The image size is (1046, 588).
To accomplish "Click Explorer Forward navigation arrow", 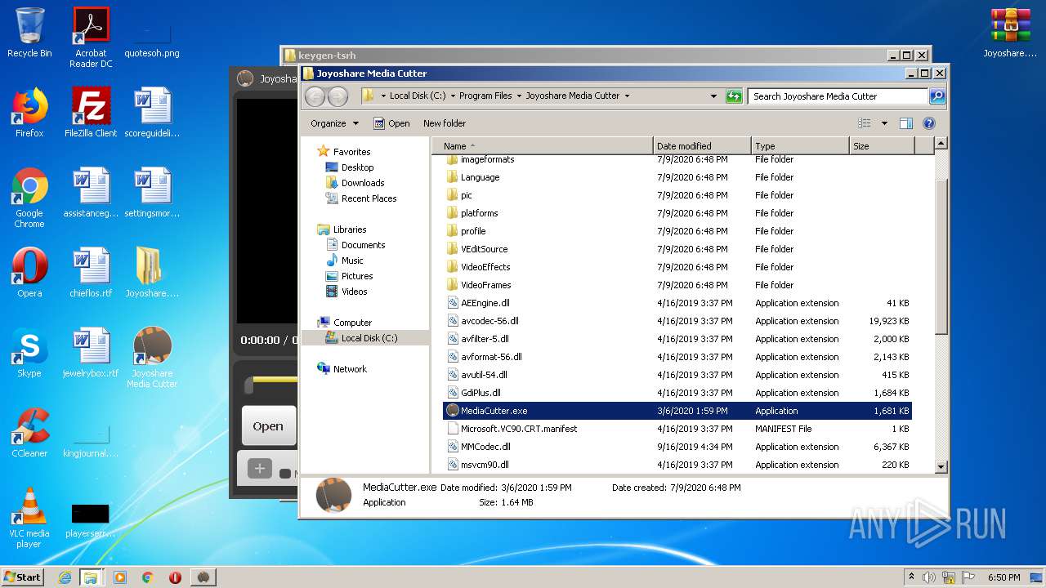I will 337,96.
